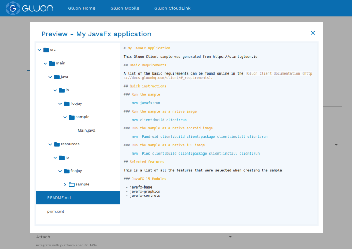The image size is (352, 249).
Task: Click the io folder icon under resources
Action: pos(62,157)
